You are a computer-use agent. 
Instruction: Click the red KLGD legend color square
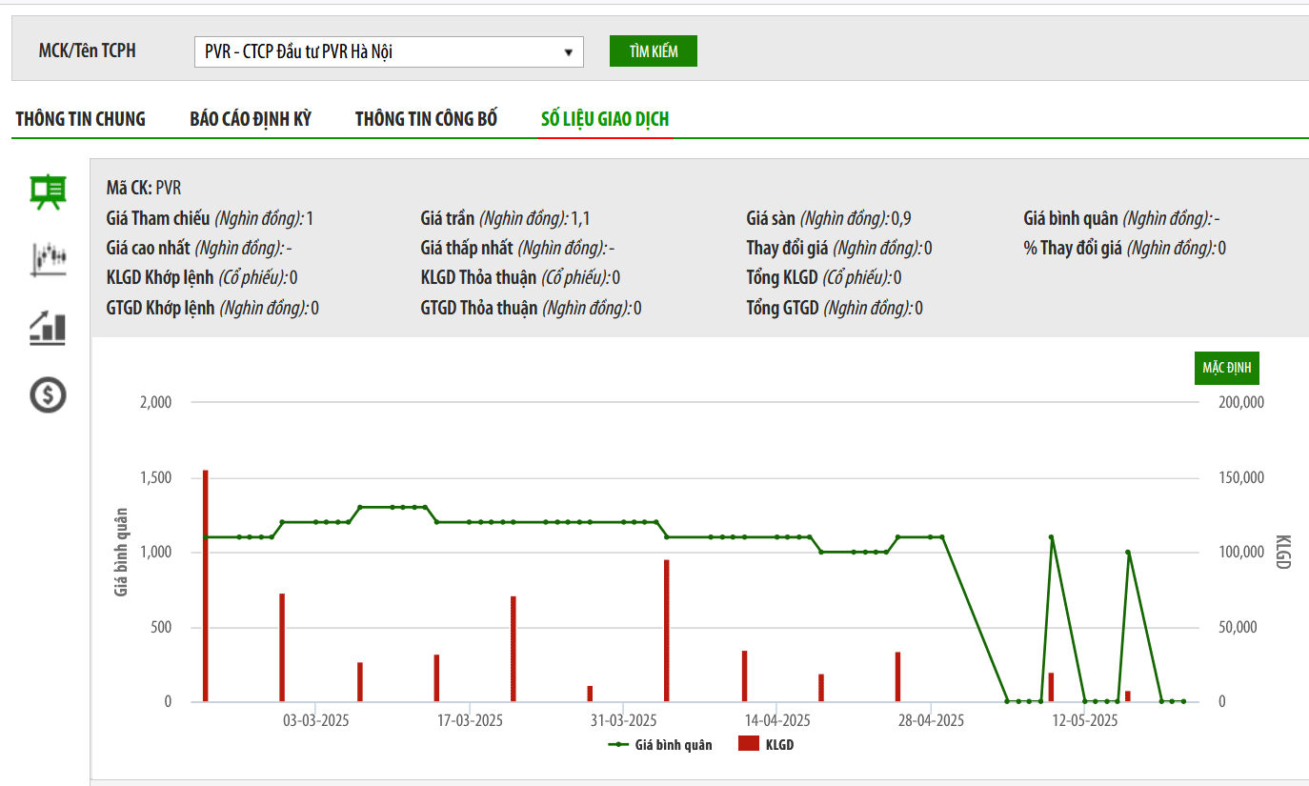click(x=749, y=744)
